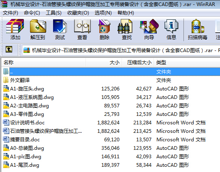Screen dimensions: 220x172
Task: Select file name A2-主电路图.dwg
Action: point(30,106)
